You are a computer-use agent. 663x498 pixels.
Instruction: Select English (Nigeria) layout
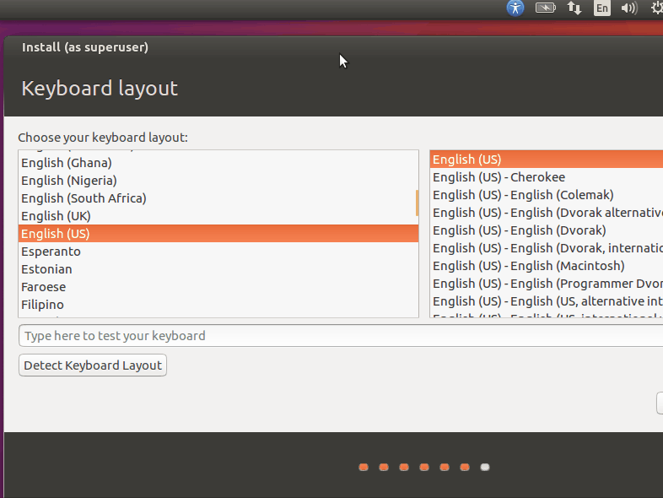218,181
